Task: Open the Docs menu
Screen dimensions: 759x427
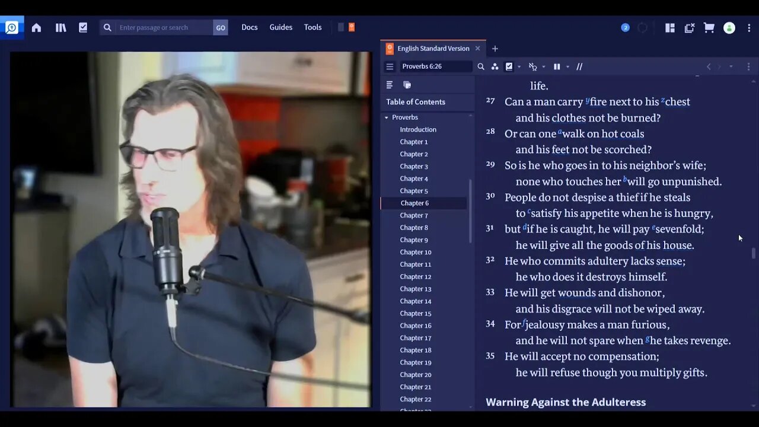Action: click(x=250, y=27)
